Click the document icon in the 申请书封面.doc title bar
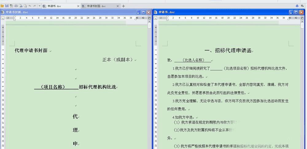Image resolution: width=307 pixels, height=149 pixels. pos(2,12)
